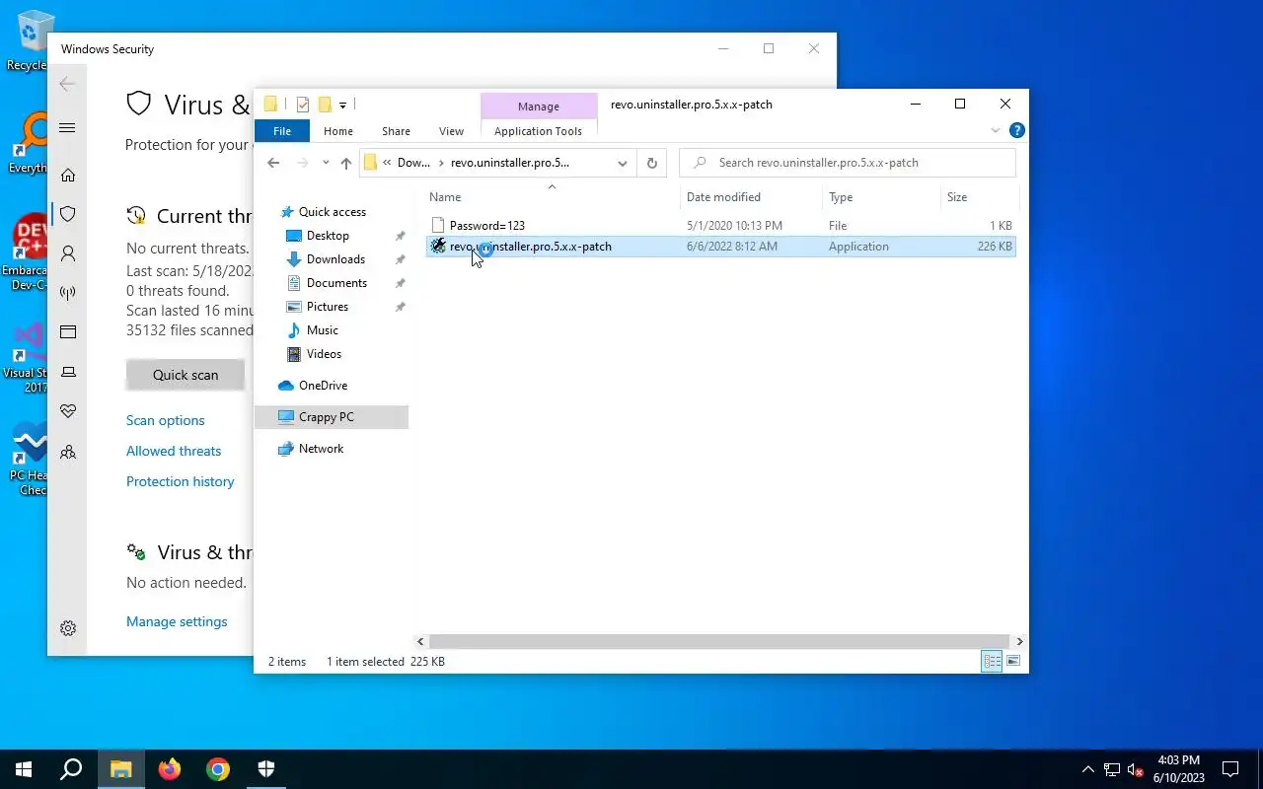Open Windows Security taskbar shield icon

[266, 769]
